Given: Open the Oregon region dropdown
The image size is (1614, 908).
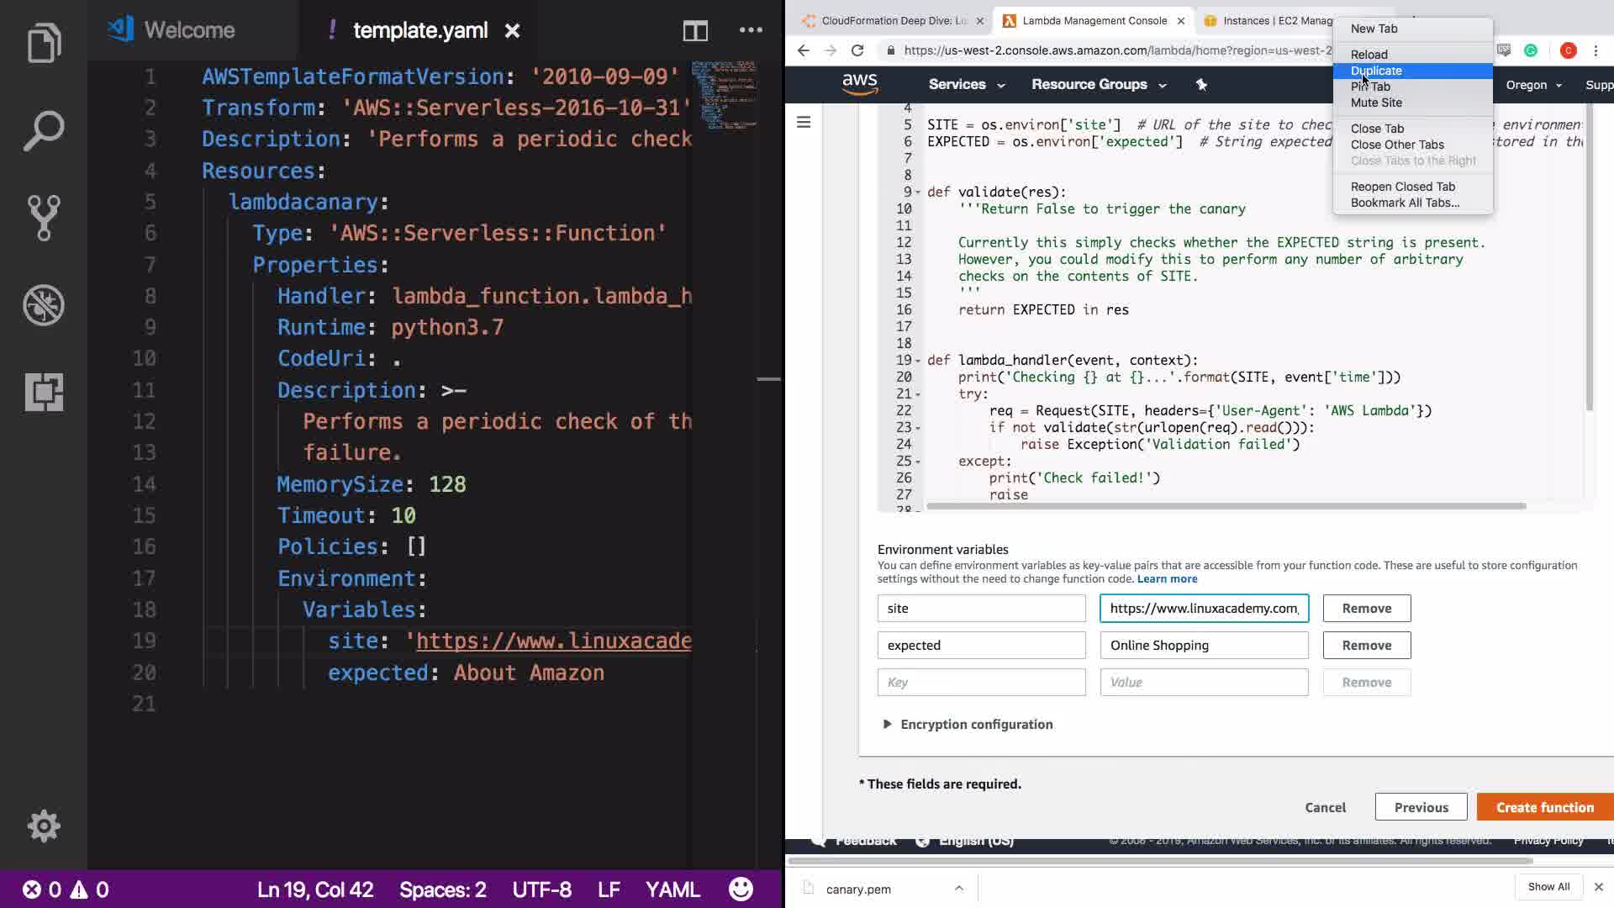Looking at the screenshot, I should tap(1533, 85).
